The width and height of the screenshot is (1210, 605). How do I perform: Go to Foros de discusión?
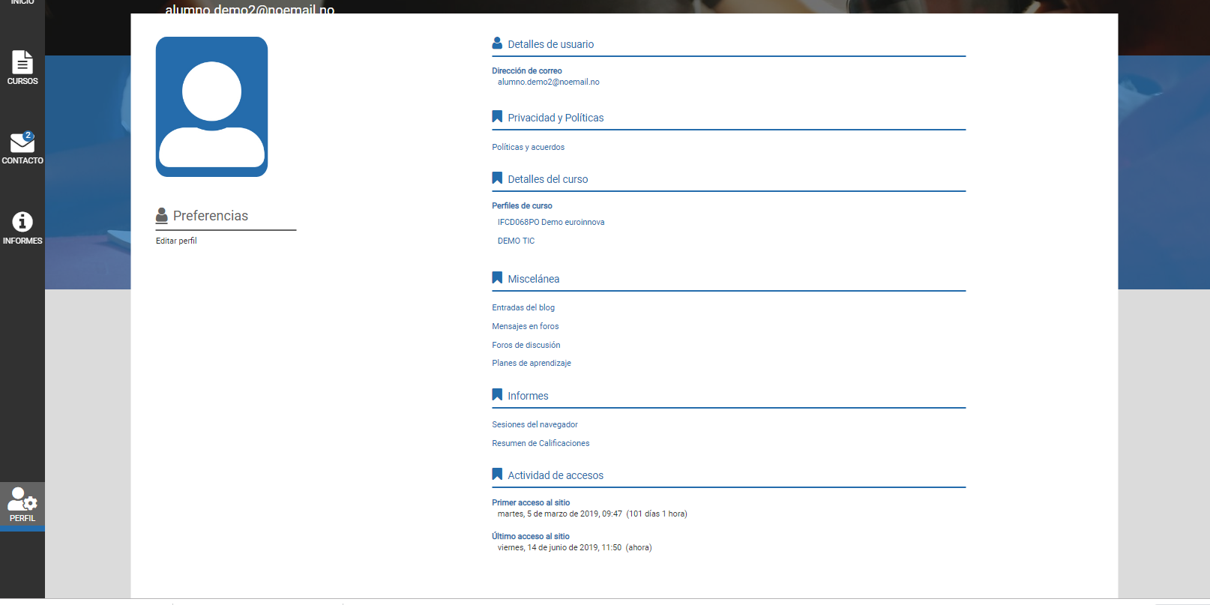point(526,346)
